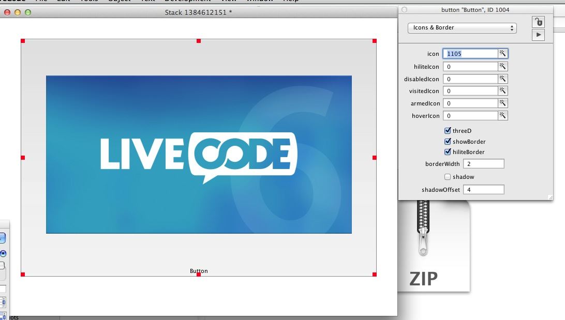Click the magic wand beside armedIcon
The height and width of the screenshot is (320, 565).
(503, 103)
